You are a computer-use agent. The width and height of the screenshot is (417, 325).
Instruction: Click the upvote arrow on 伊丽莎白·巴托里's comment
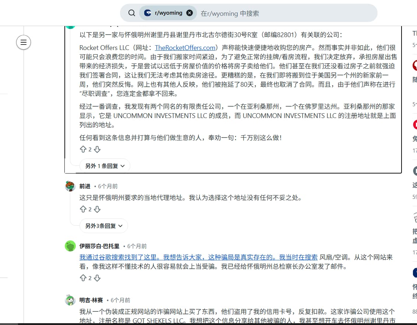[84, 278]
